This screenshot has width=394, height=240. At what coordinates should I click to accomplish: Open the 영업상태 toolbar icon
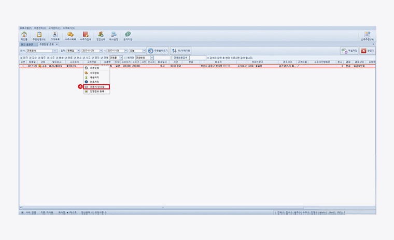101,35
